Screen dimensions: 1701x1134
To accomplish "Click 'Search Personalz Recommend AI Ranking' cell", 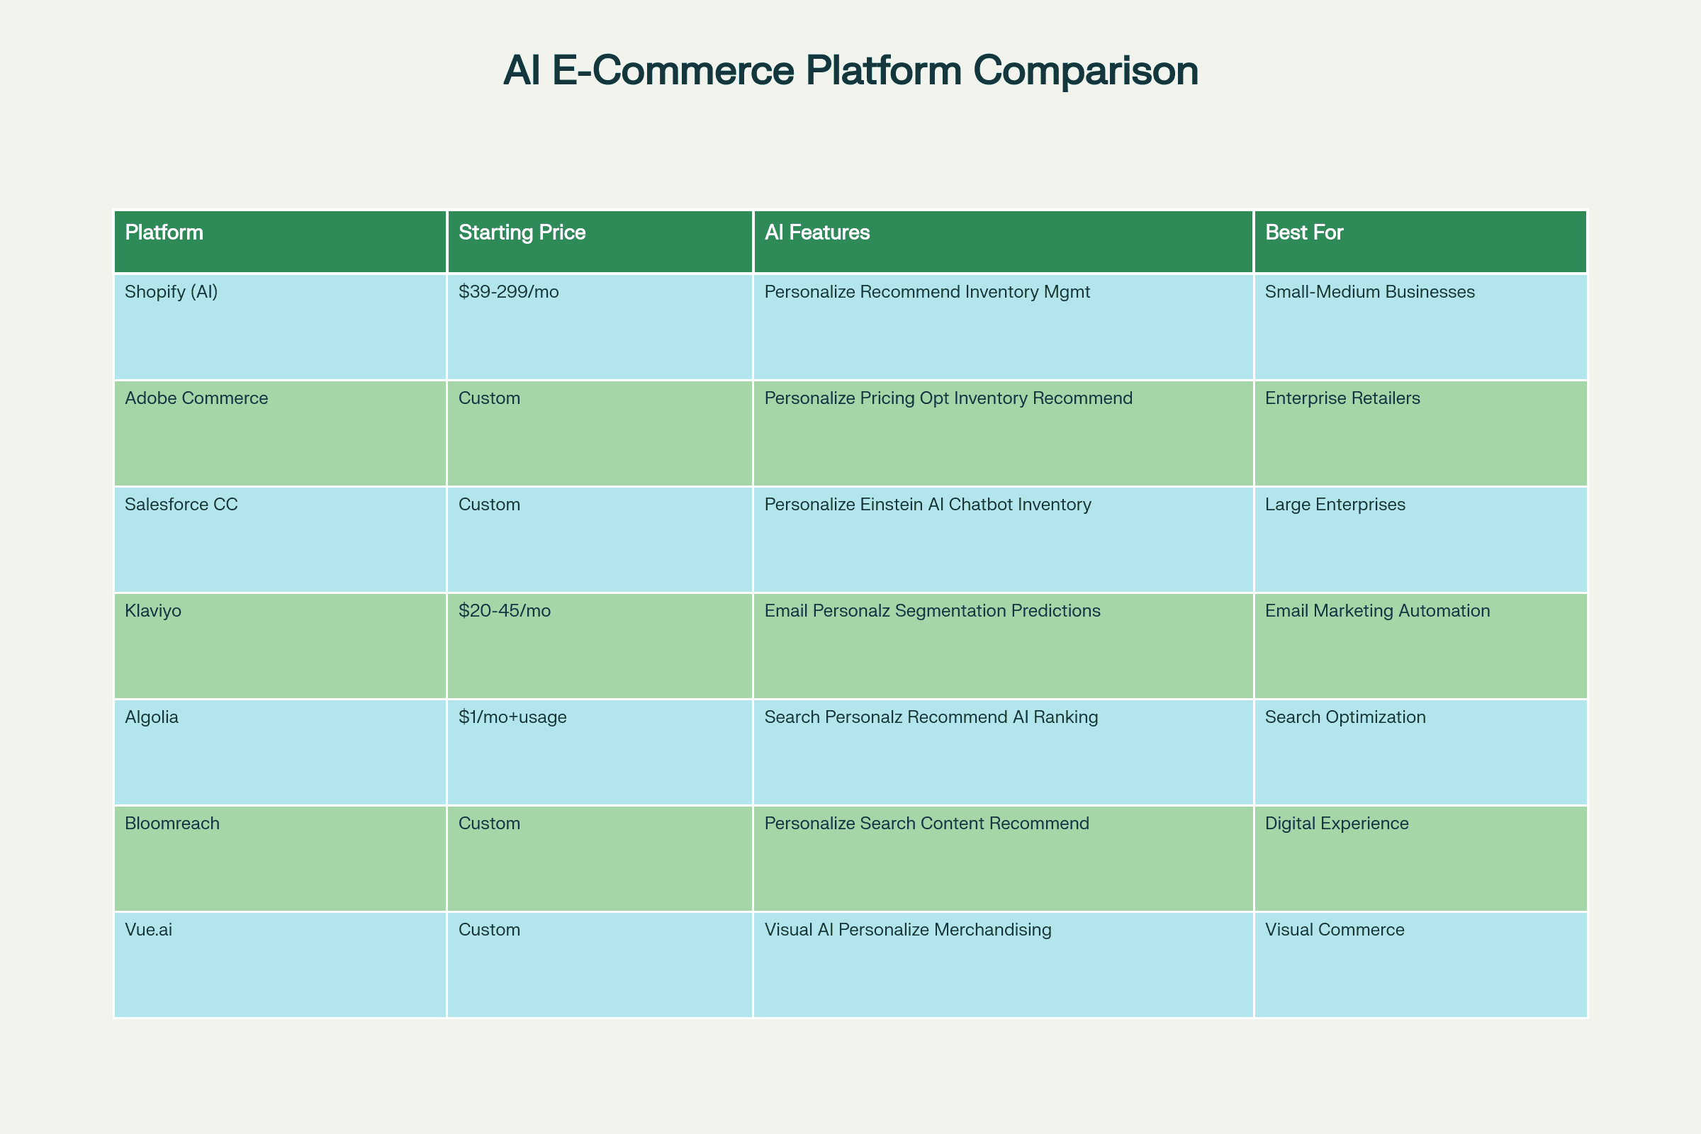I will (1004, 752).
